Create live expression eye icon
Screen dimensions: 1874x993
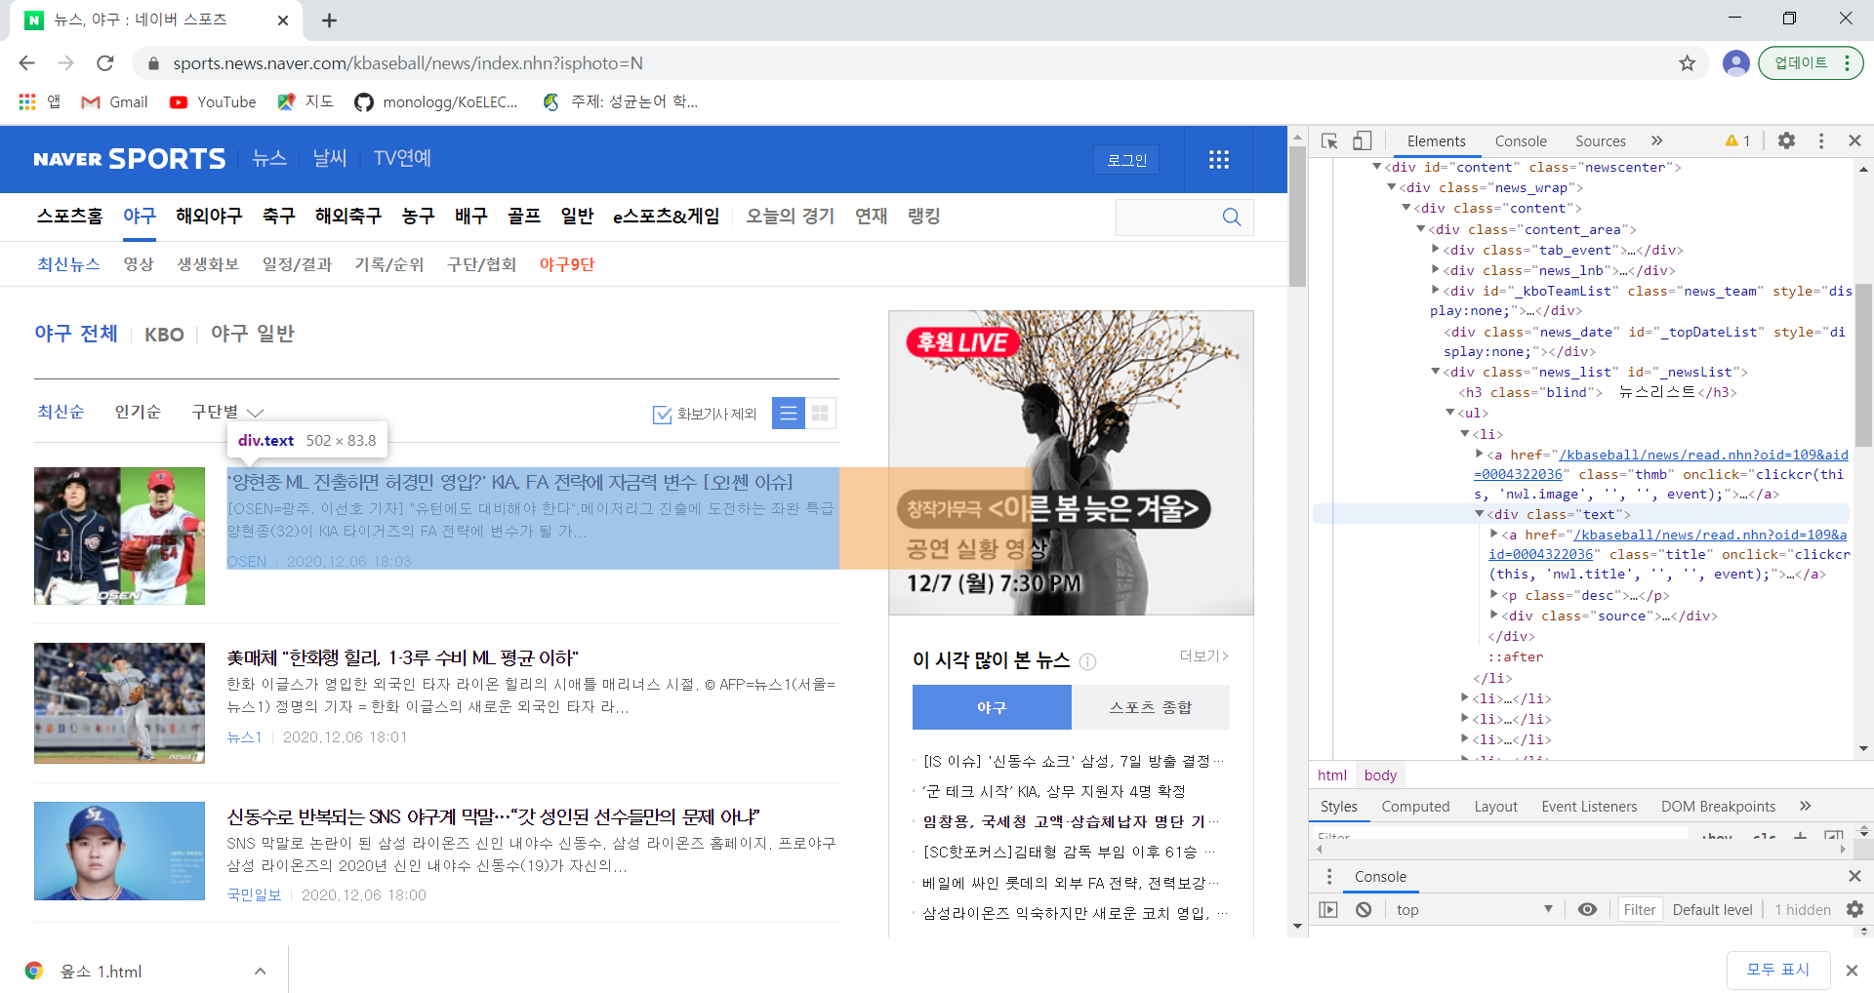[1587, 909]
